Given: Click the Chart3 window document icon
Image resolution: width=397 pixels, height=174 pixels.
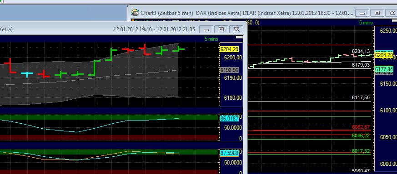Looking at the screenshot, I should click(x=135, y=13).
